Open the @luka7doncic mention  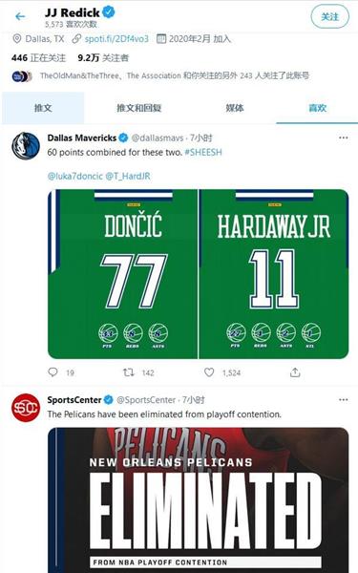coord(75,176)
